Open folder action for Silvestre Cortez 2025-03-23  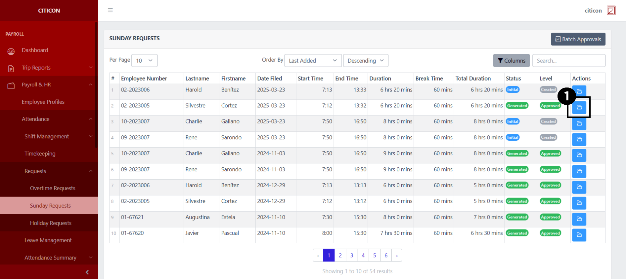579,107
